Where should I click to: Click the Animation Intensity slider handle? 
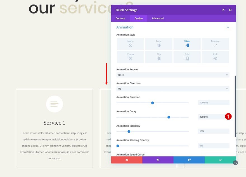tap(129, 132)
